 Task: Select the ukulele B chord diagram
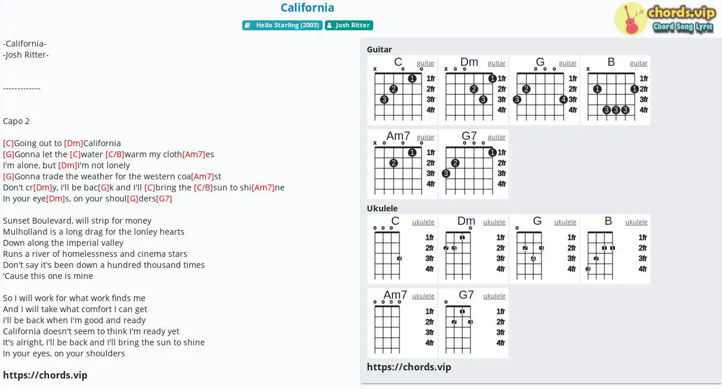(615, 249)
